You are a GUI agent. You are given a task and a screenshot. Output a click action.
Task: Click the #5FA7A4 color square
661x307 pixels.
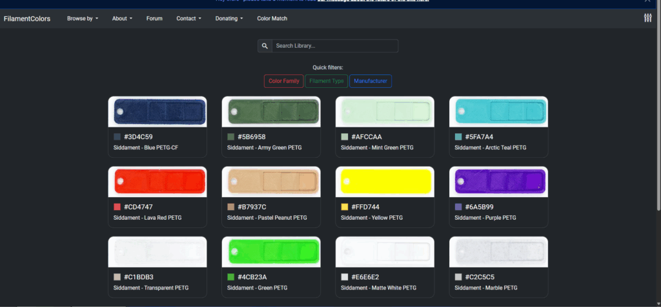point(458,137)
